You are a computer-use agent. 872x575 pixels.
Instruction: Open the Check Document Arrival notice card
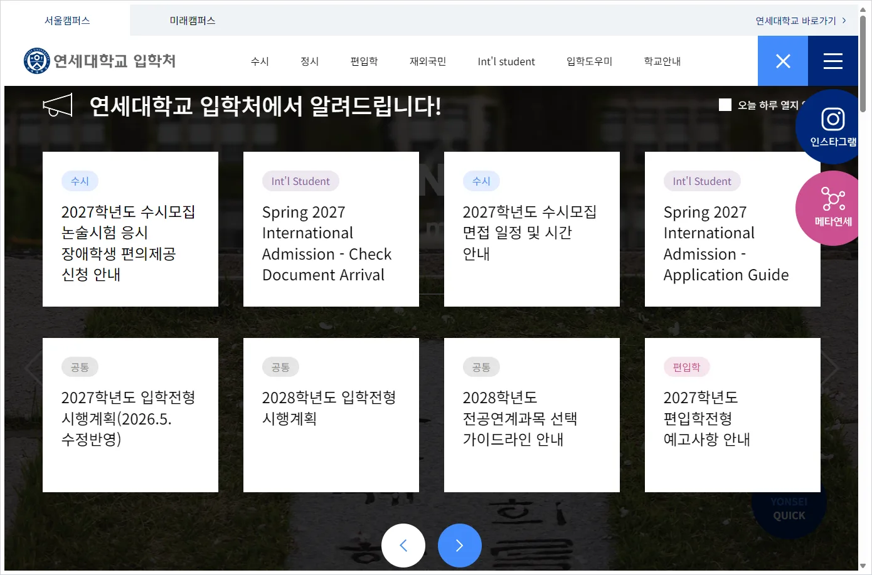331,229
